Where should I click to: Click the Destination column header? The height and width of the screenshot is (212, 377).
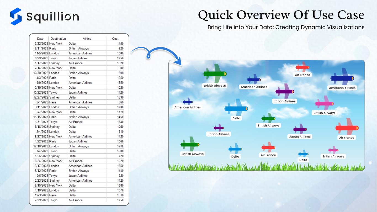click(x=58, y=39)
